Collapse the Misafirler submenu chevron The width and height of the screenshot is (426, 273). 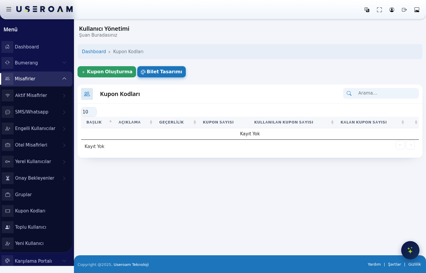pos(64,79)
